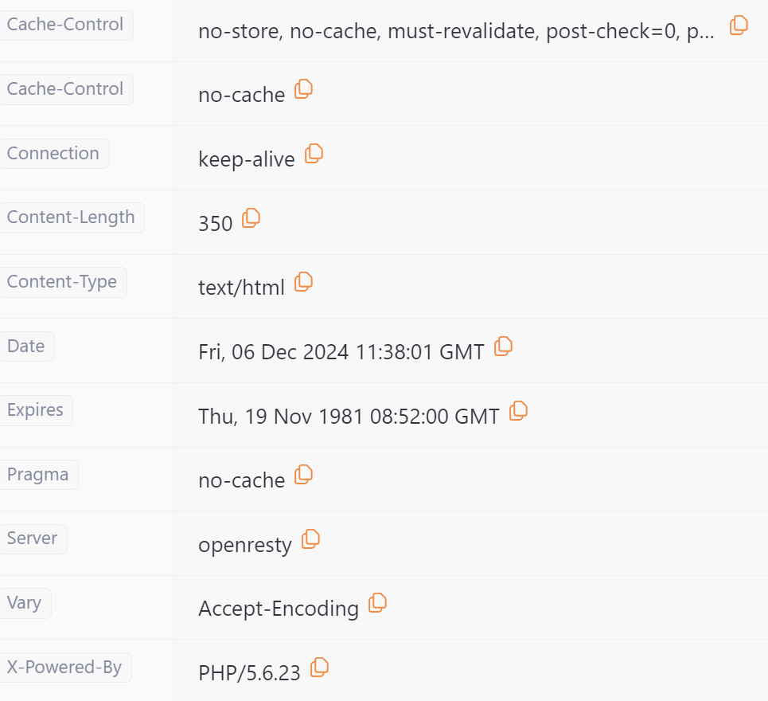Select the Date header name tag
768x701 pixels.
coord(26,347)
